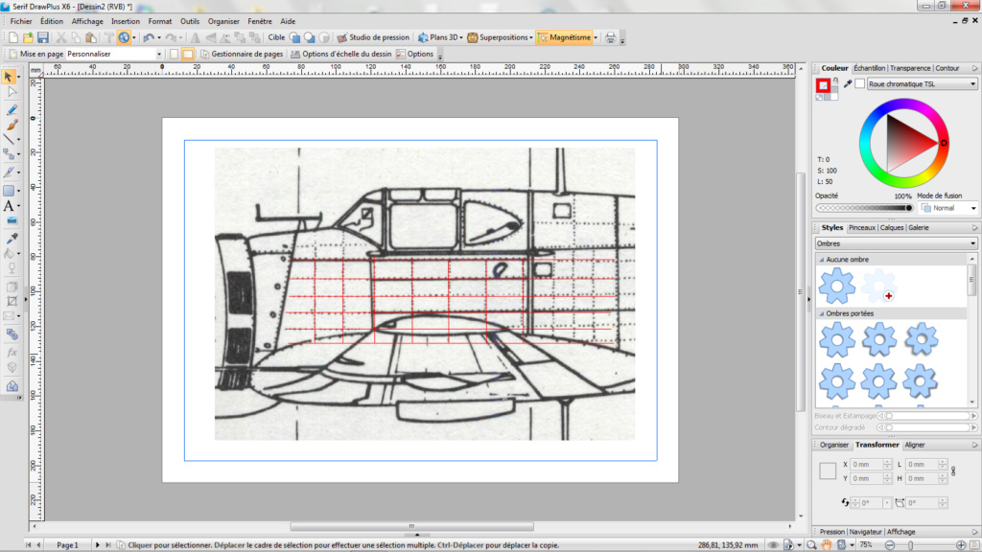Toggle the eye preview icon in status bar
This screenshot has width=982, height=552.
pyautogui.click(x=774, y=545)
